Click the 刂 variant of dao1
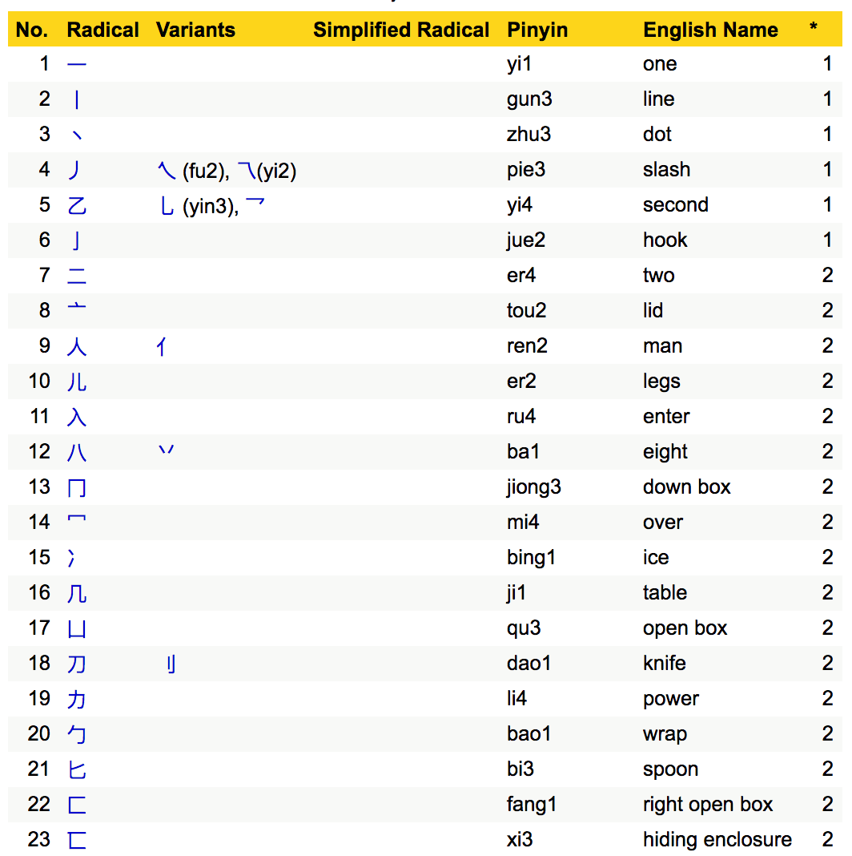Viewport: 852px width, 856px height. [x=170, y=663]
